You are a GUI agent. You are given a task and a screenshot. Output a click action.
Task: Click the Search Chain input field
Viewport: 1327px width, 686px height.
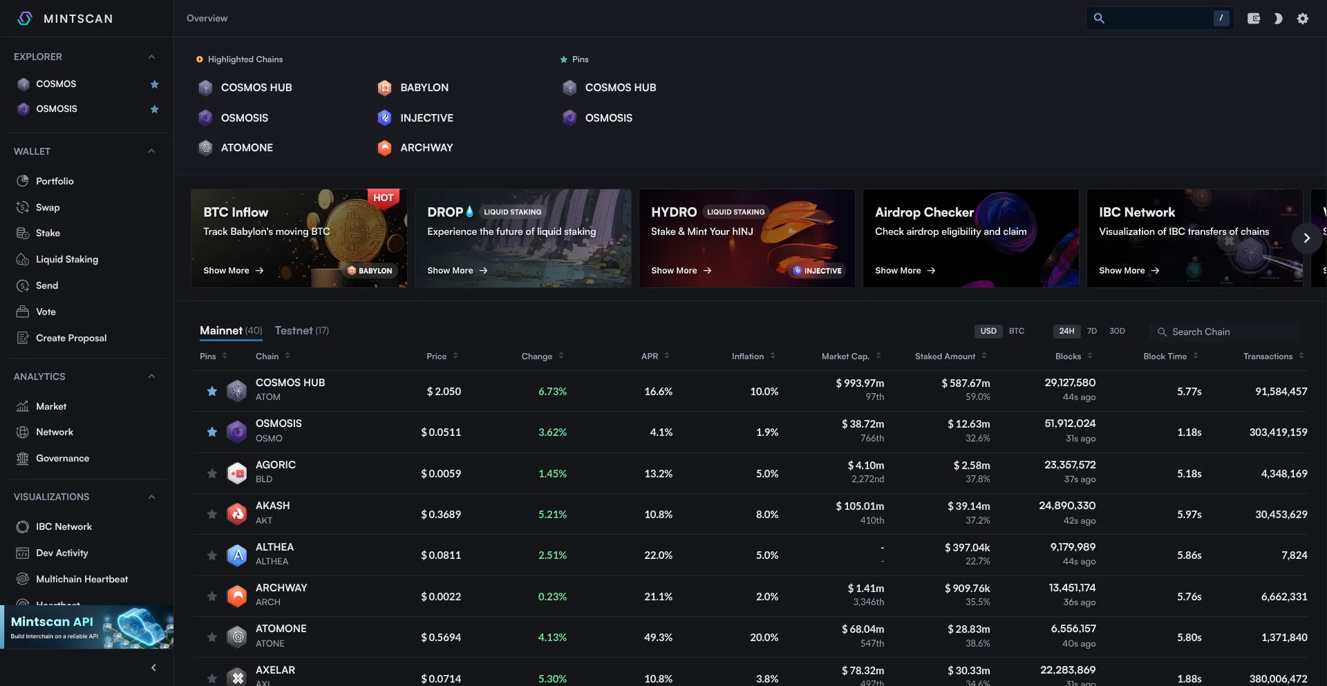tap(1226, 332)
